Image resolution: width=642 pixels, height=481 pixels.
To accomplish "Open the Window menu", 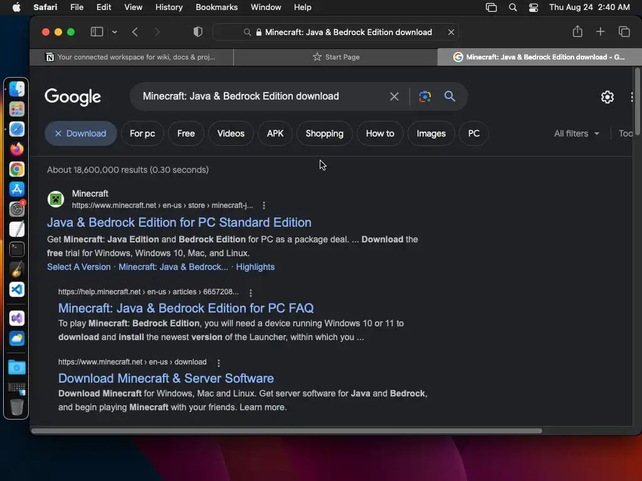I will coord(266,8).
